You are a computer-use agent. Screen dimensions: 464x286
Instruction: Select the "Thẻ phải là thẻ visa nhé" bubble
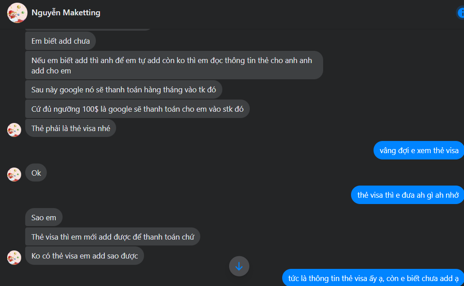pyautogui.click(x=71, y=128)
